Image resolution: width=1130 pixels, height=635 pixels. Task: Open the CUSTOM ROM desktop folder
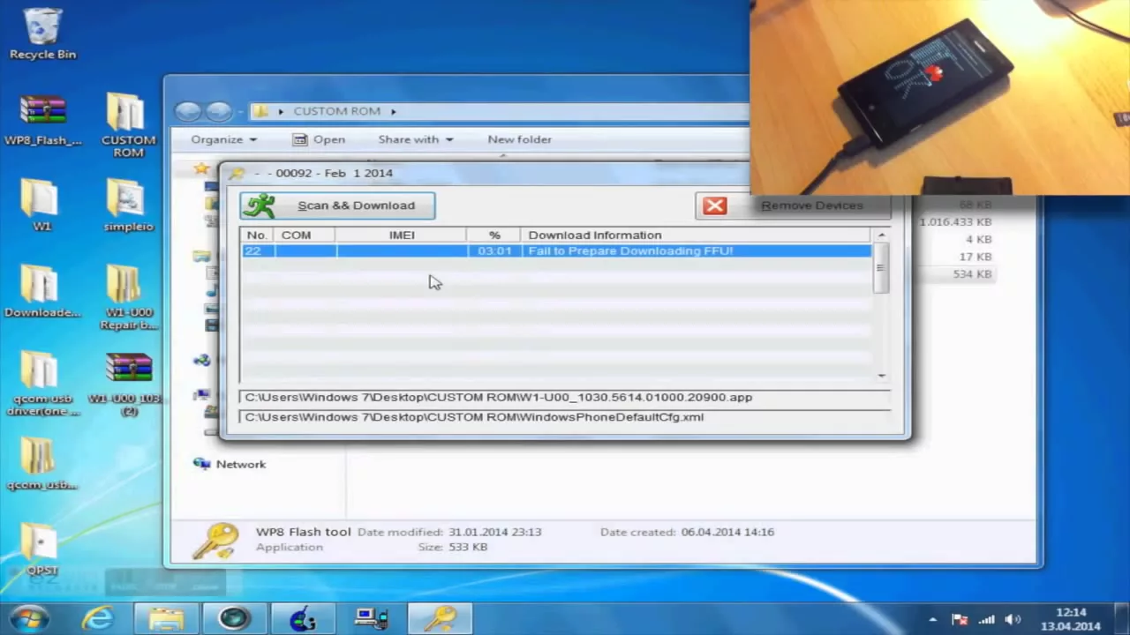point(128,125)
